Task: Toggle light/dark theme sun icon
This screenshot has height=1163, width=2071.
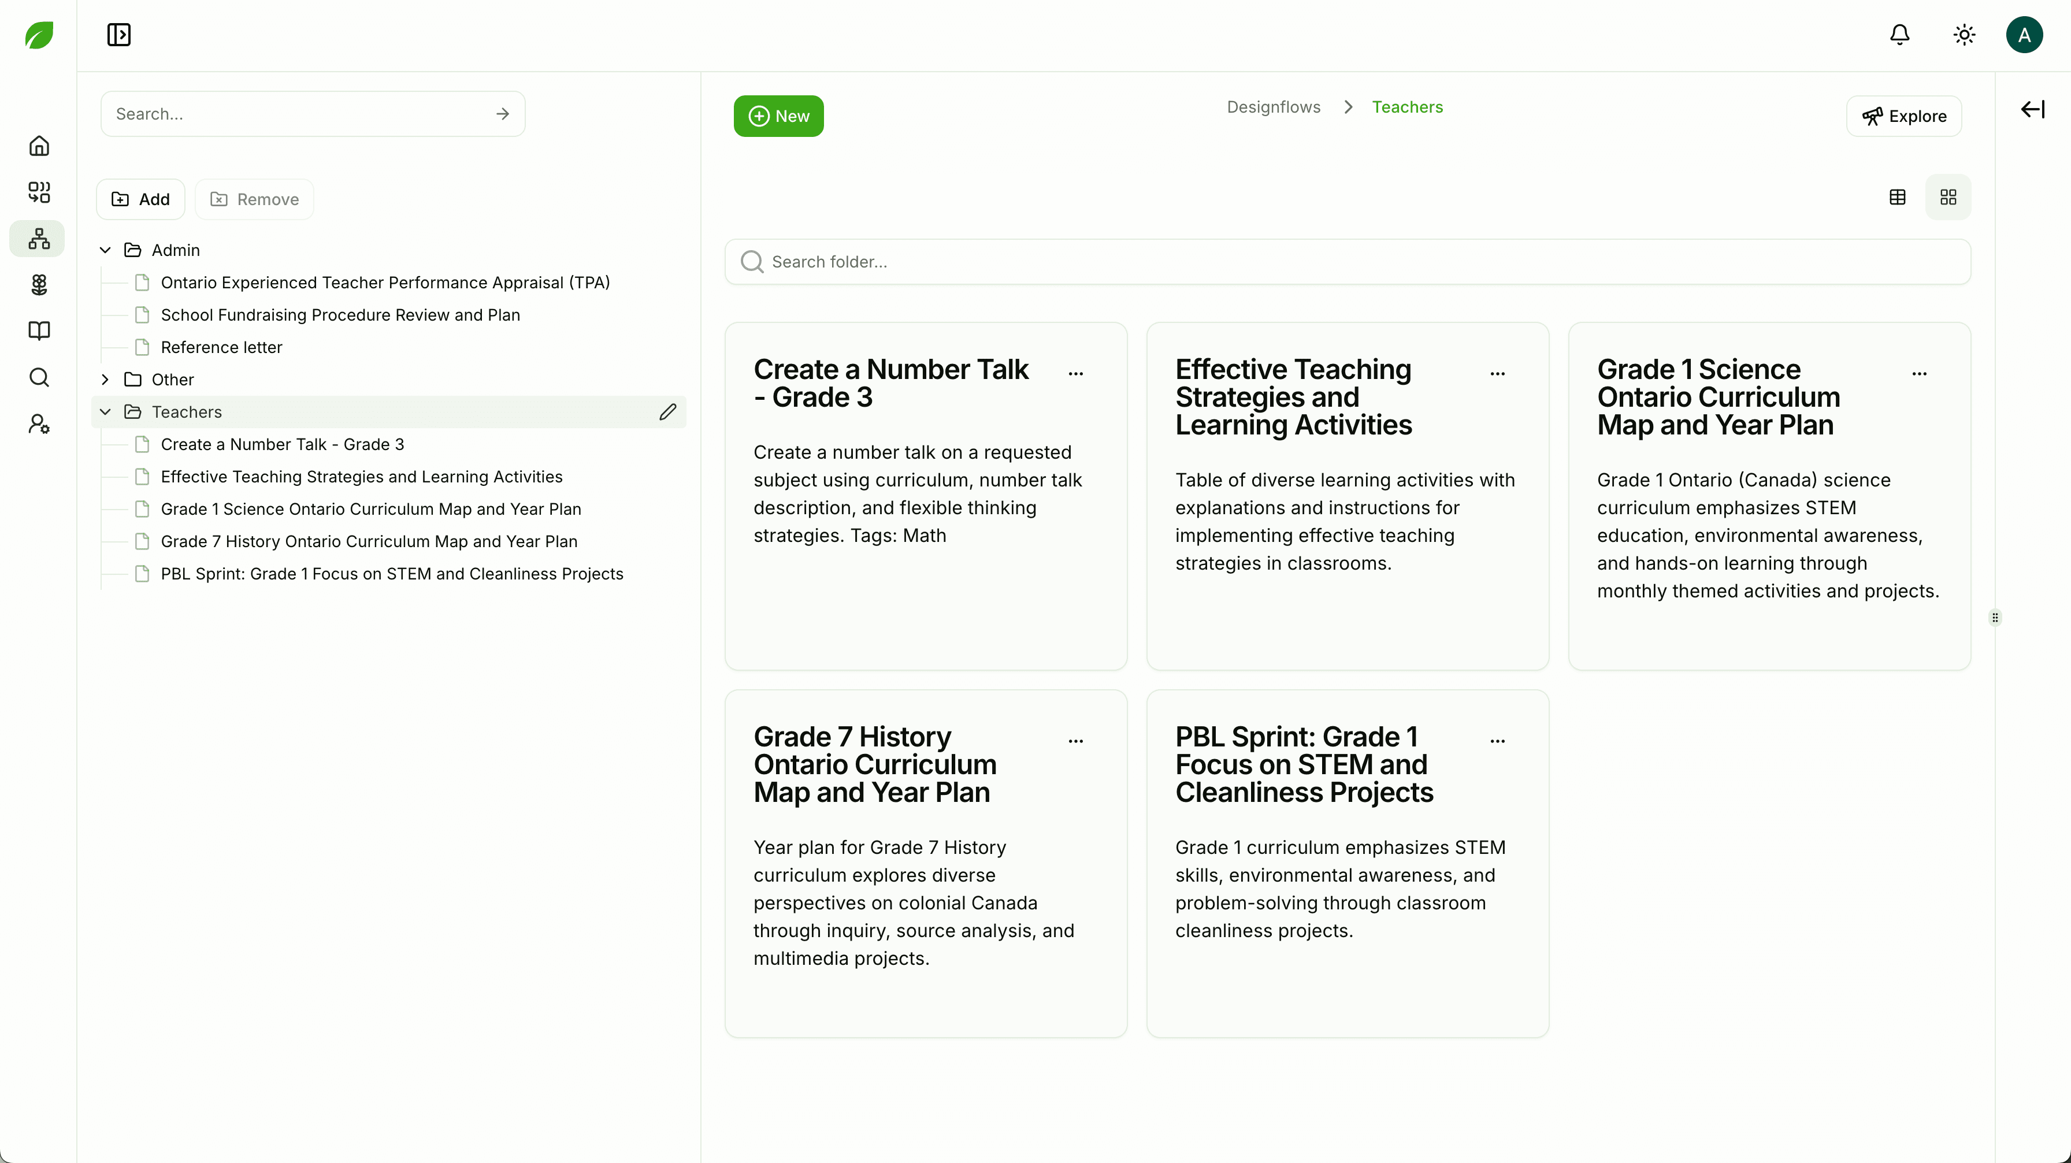Action: click(1964, 35)
